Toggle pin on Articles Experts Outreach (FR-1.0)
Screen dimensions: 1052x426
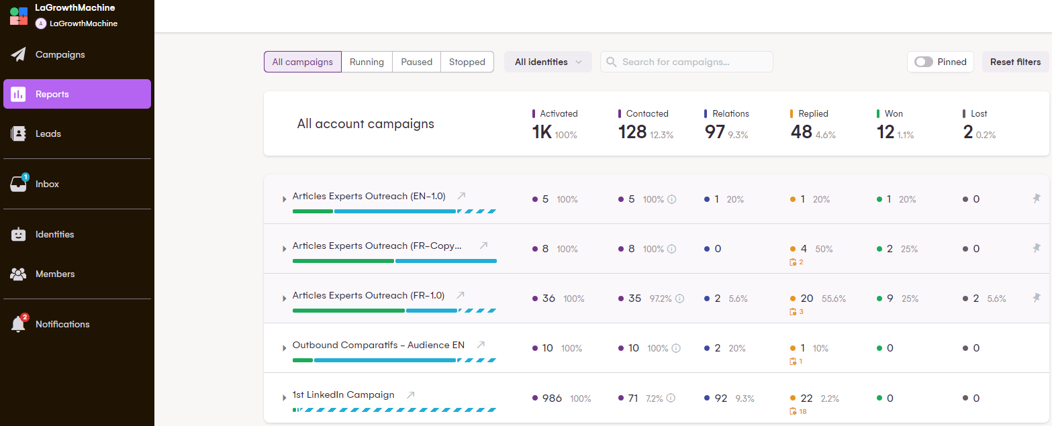tap(1036, 298)
